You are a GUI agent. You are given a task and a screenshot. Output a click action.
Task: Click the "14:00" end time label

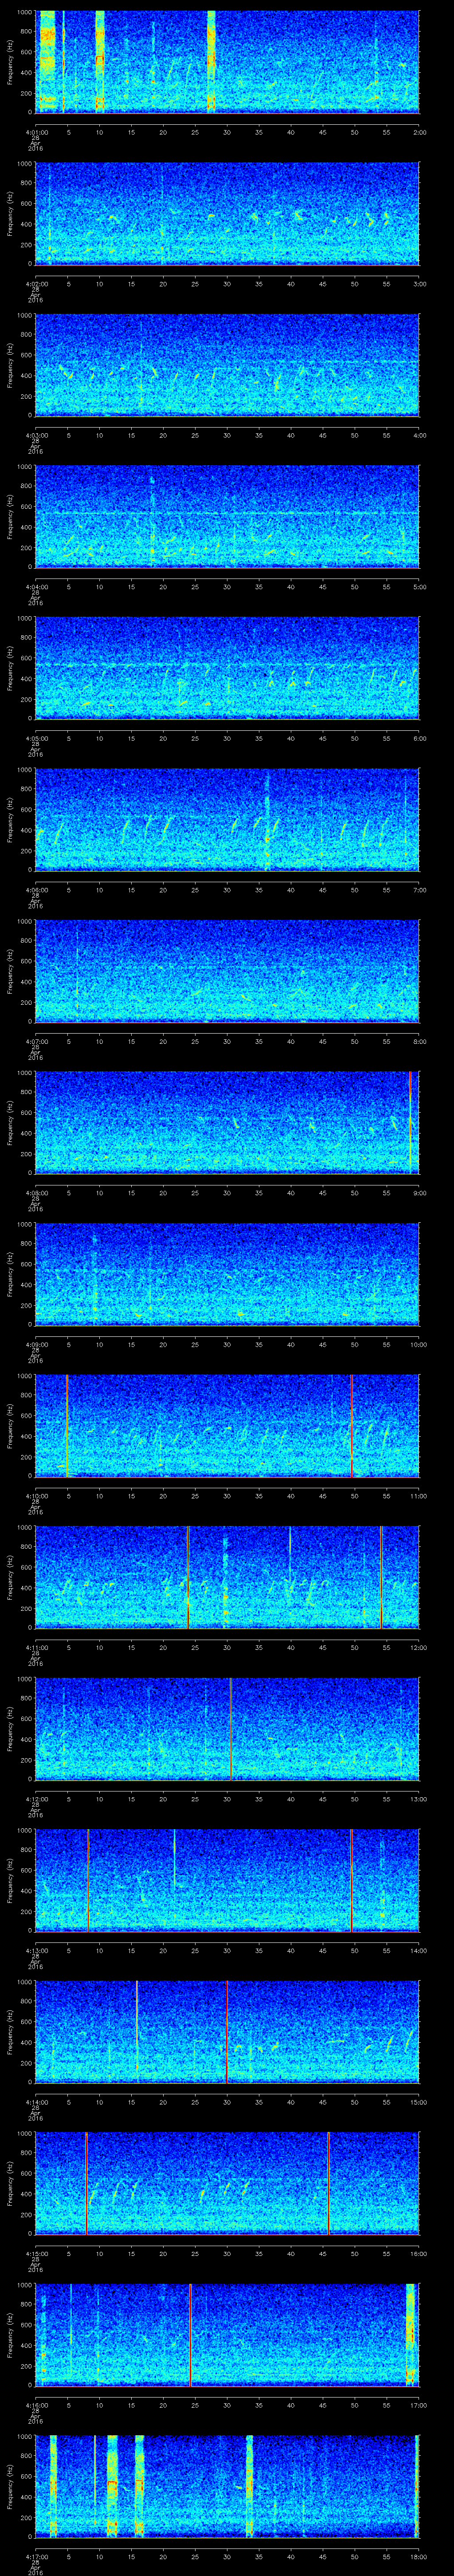pyautogui.click(x=419, y=1950)
